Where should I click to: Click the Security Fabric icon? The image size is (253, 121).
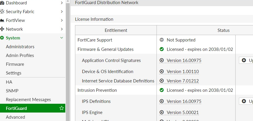coord(2,12)
